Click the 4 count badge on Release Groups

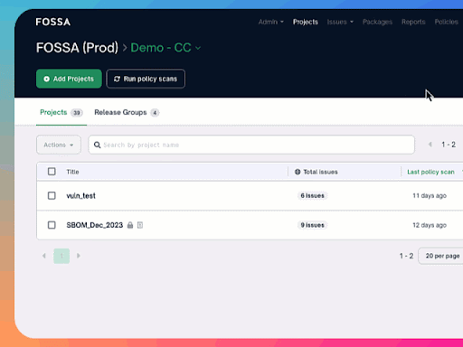155,113
